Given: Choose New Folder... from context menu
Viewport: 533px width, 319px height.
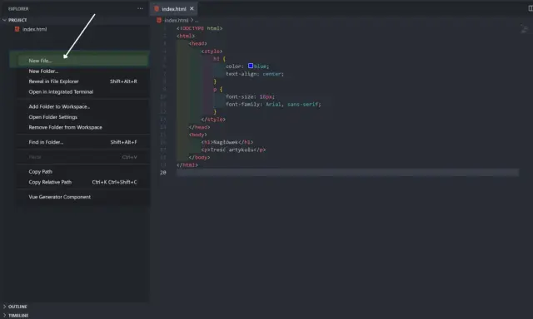Looking at the screenshot, I should (82, 71).
